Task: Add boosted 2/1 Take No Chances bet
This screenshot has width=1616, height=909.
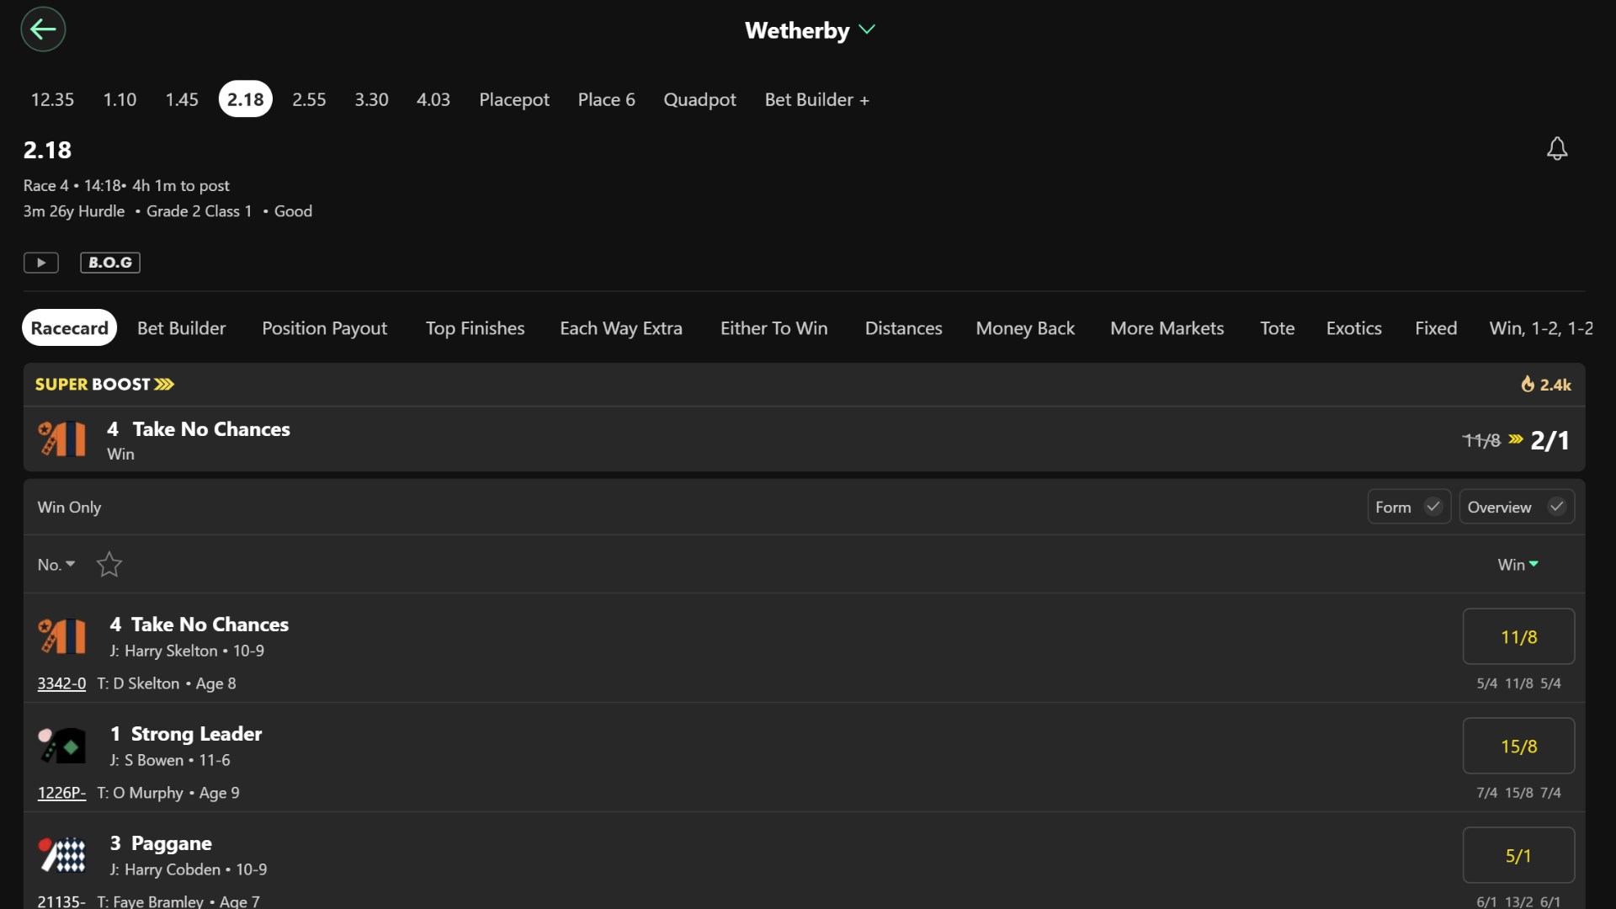Action: point(1550,439)
